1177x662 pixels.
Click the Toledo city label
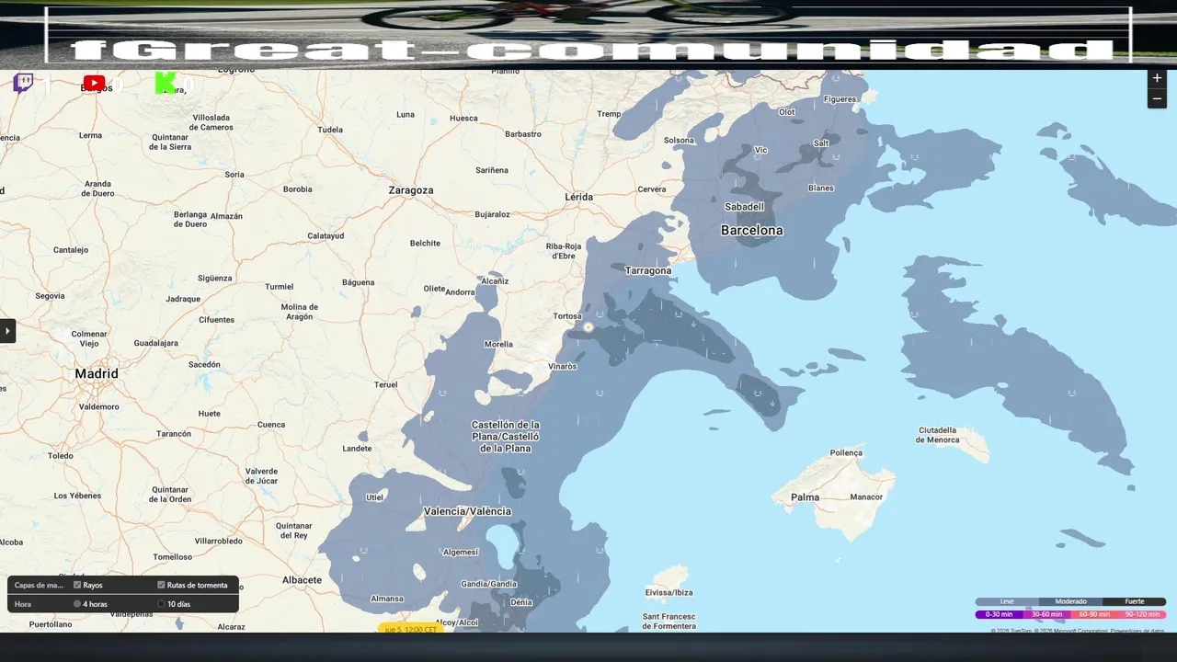tap(61, 456)
